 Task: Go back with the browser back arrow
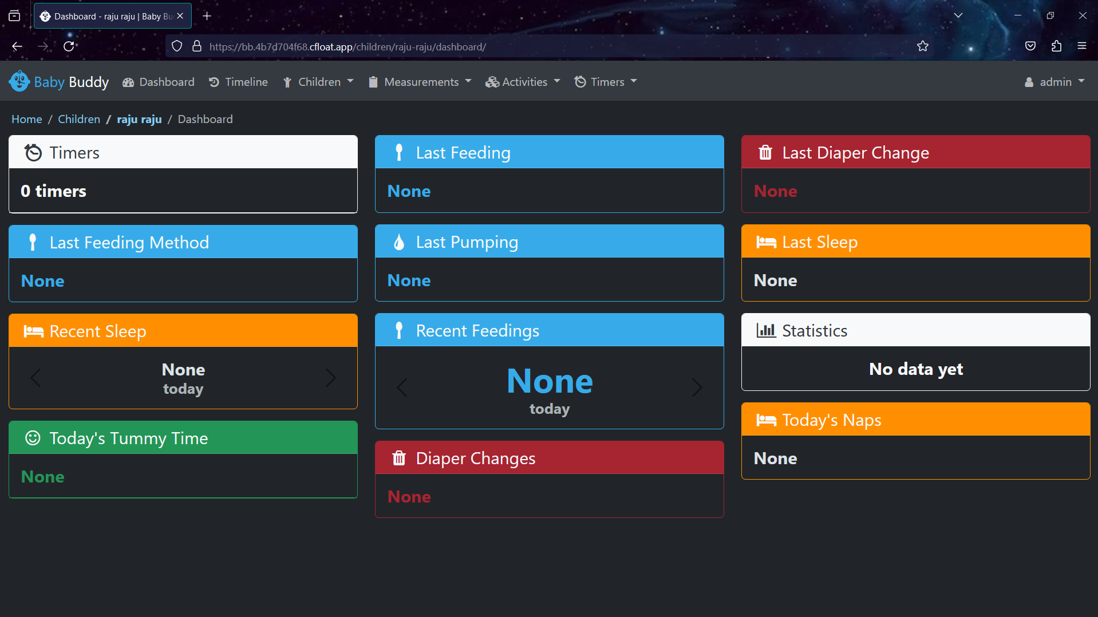click(x=17, y=46)
